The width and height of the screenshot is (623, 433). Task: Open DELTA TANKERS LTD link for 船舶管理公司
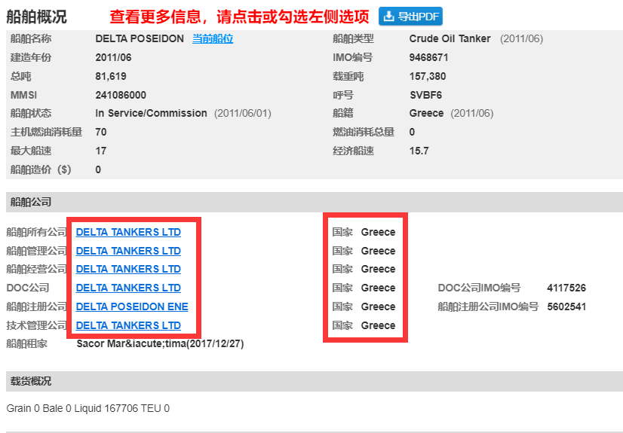click(128, 251)
